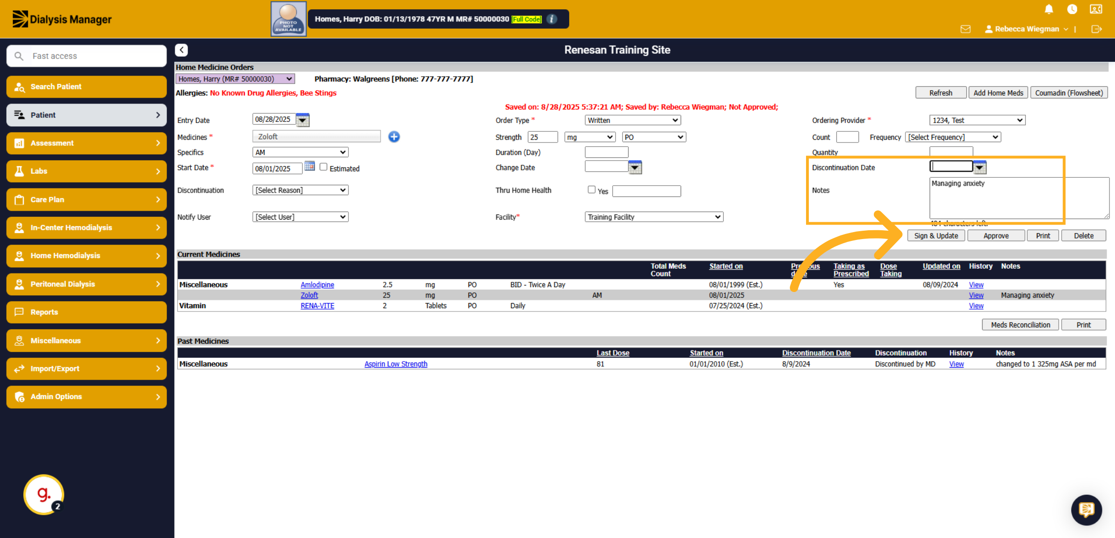Open the Entry Date calendar picker
This screenshot has height=538, width=1115.
pyautogui.click(x=302, y=120)
